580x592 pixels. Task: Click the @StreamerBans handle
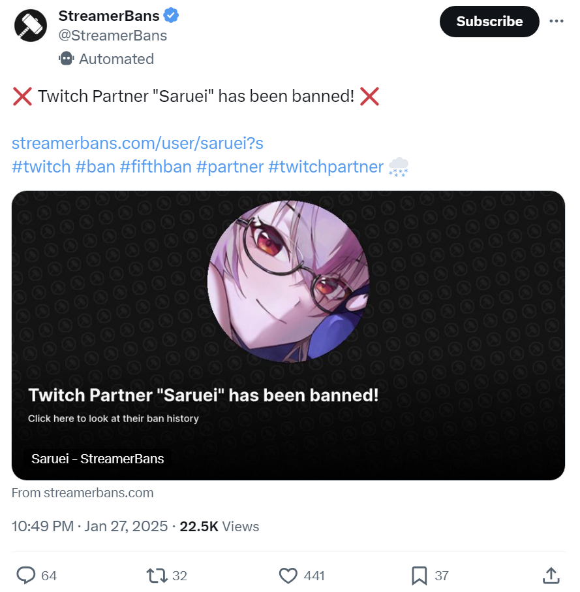click(x=113, y=35)
